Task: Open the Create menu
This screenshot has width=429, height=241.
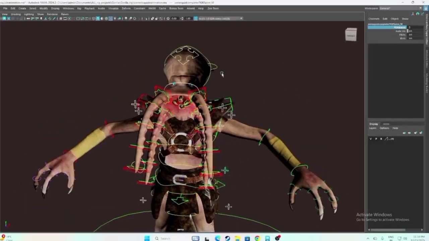Action: [22, 8]
